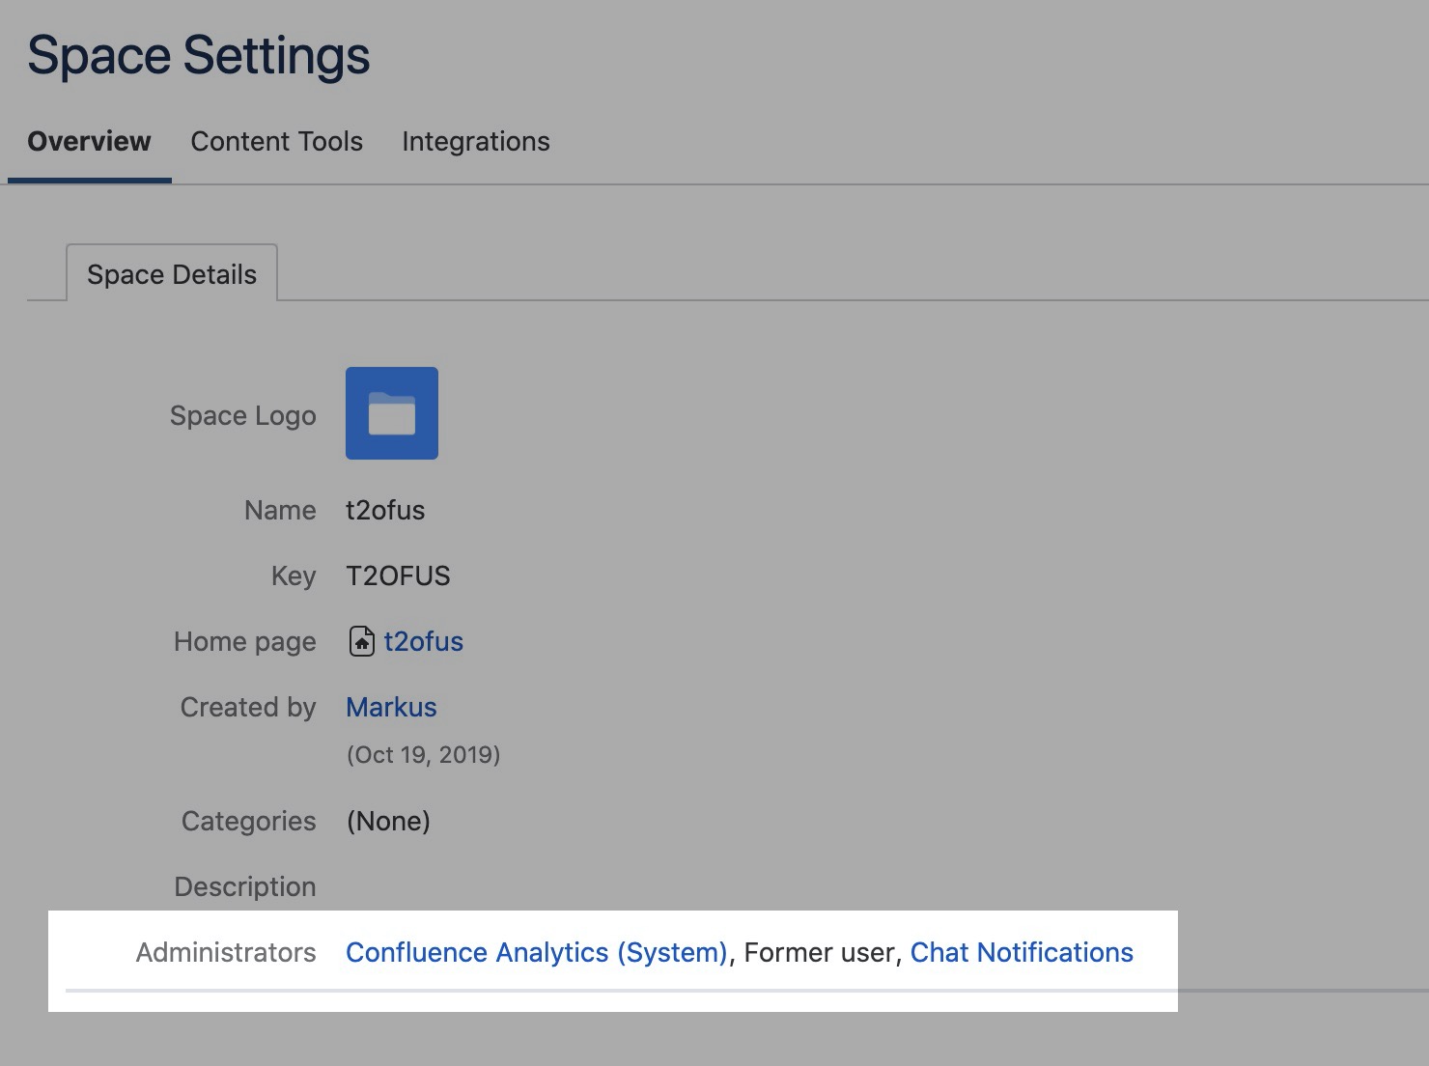1429x1066 pixels.
Task: Click the Categories label
Action: [x=249, y=821]
